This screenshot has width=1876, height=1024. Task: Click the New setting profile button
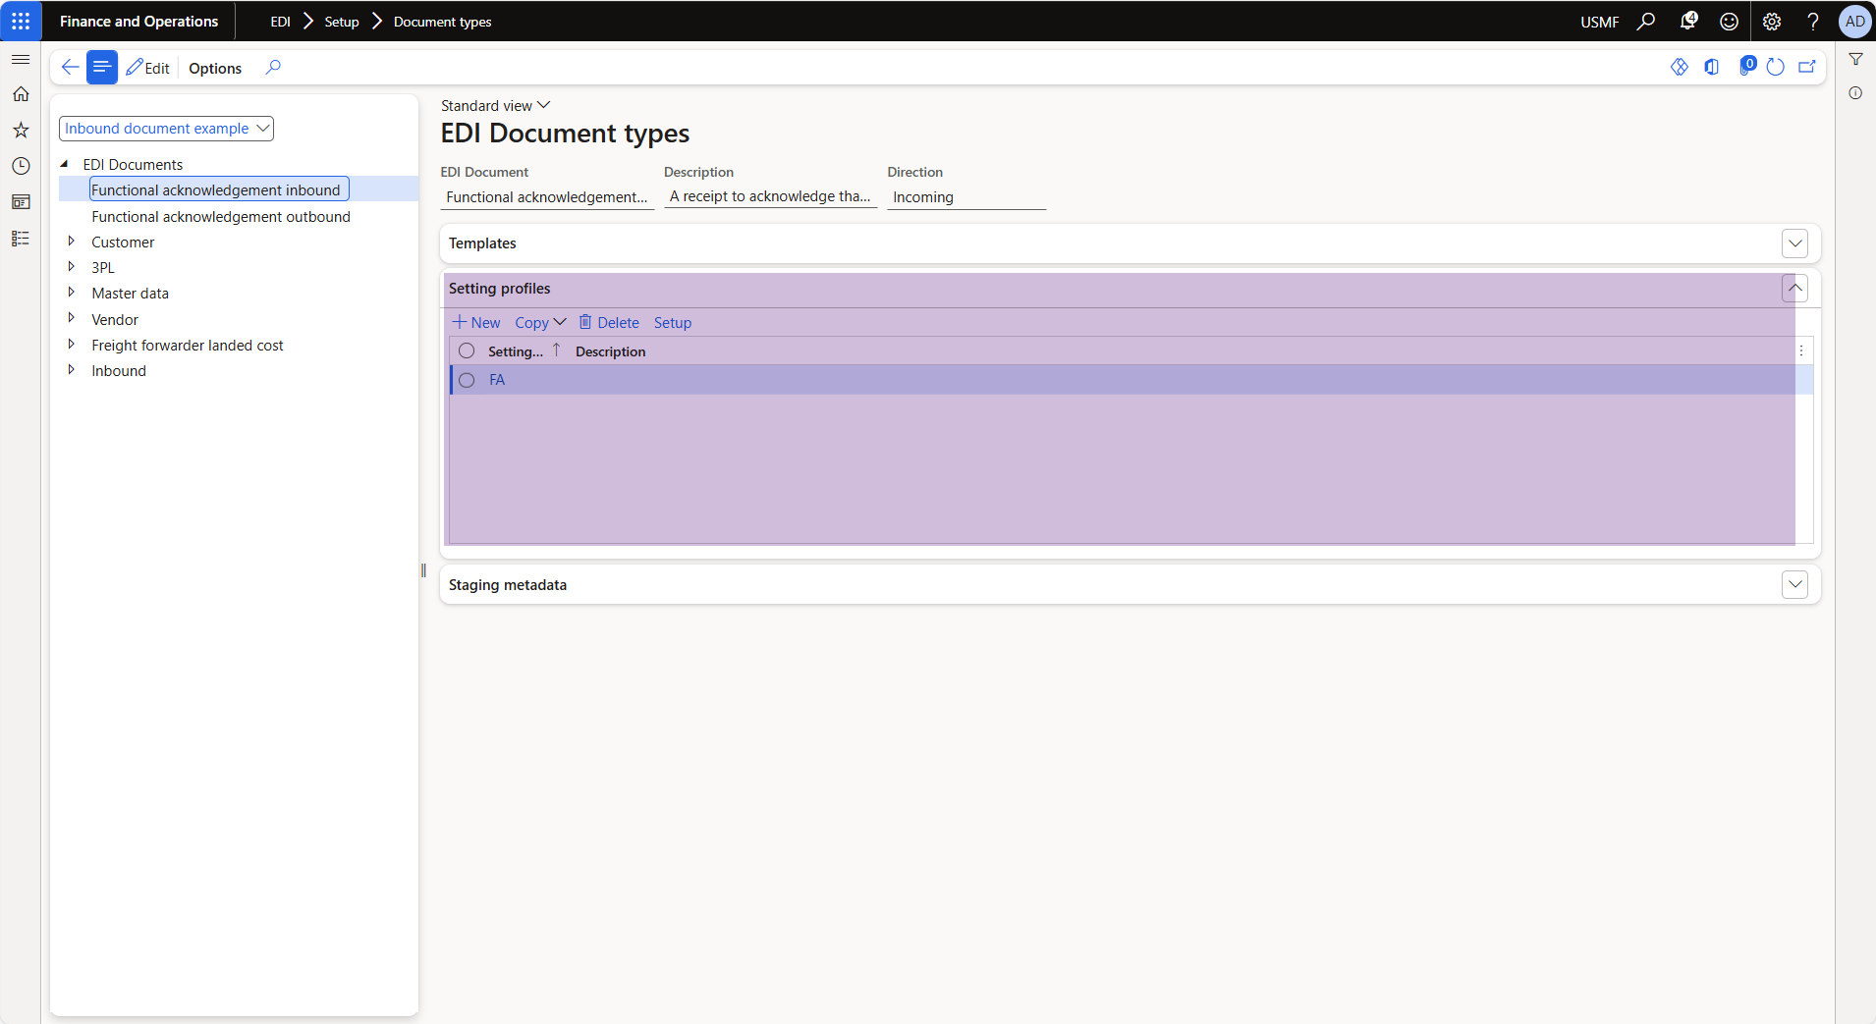[x=476, y=323]
